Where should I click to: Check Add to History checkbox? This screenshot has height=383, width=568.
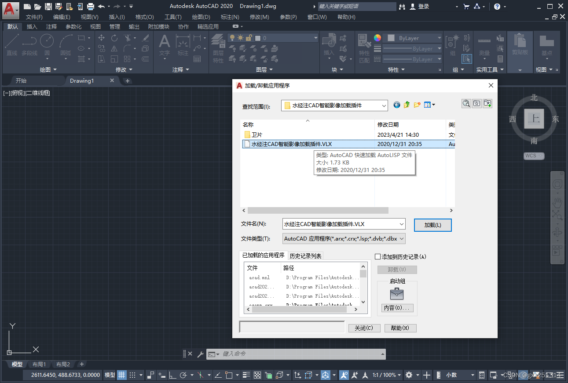pyautogui.click(x=377, y=256)
